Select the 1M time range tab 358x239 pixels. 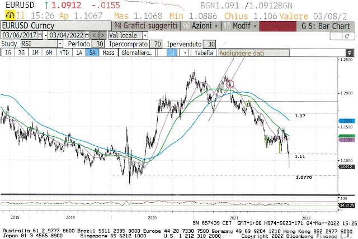tap(35, 53)
